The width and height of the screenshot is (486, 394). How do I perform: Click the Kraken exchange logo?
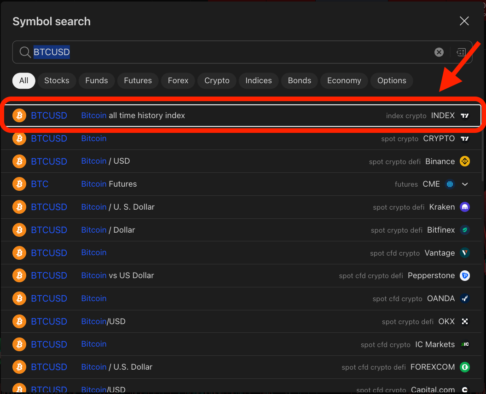(x=465, y=207)
